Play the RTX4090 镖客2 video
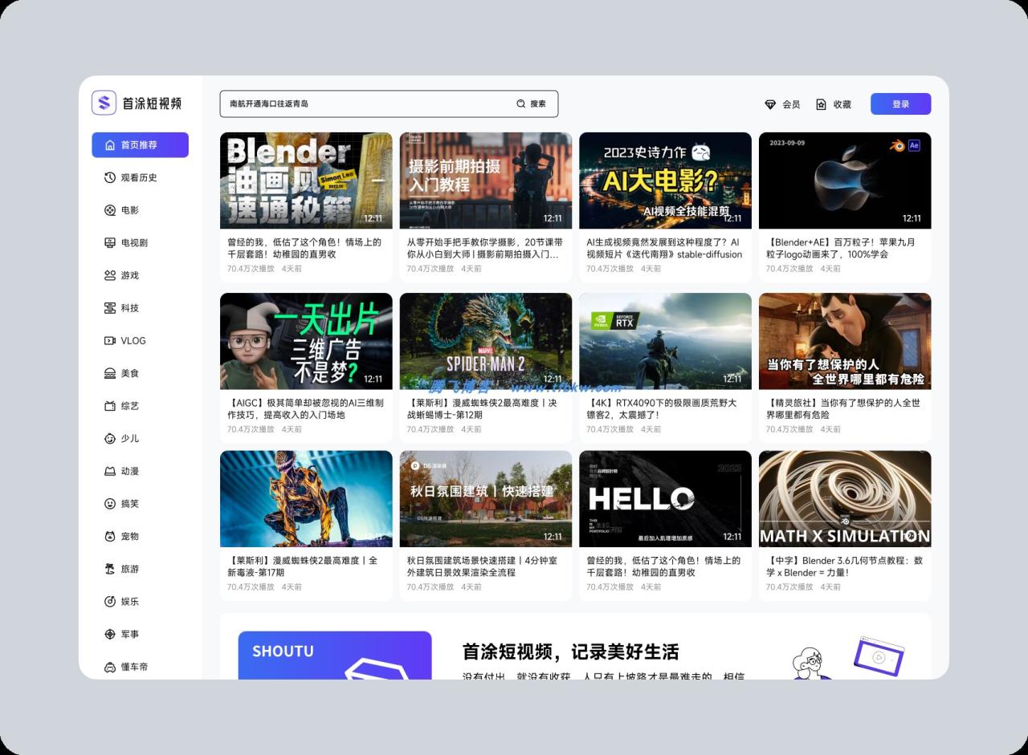This screenshot has height=755, width=1028. pos(665,340)
